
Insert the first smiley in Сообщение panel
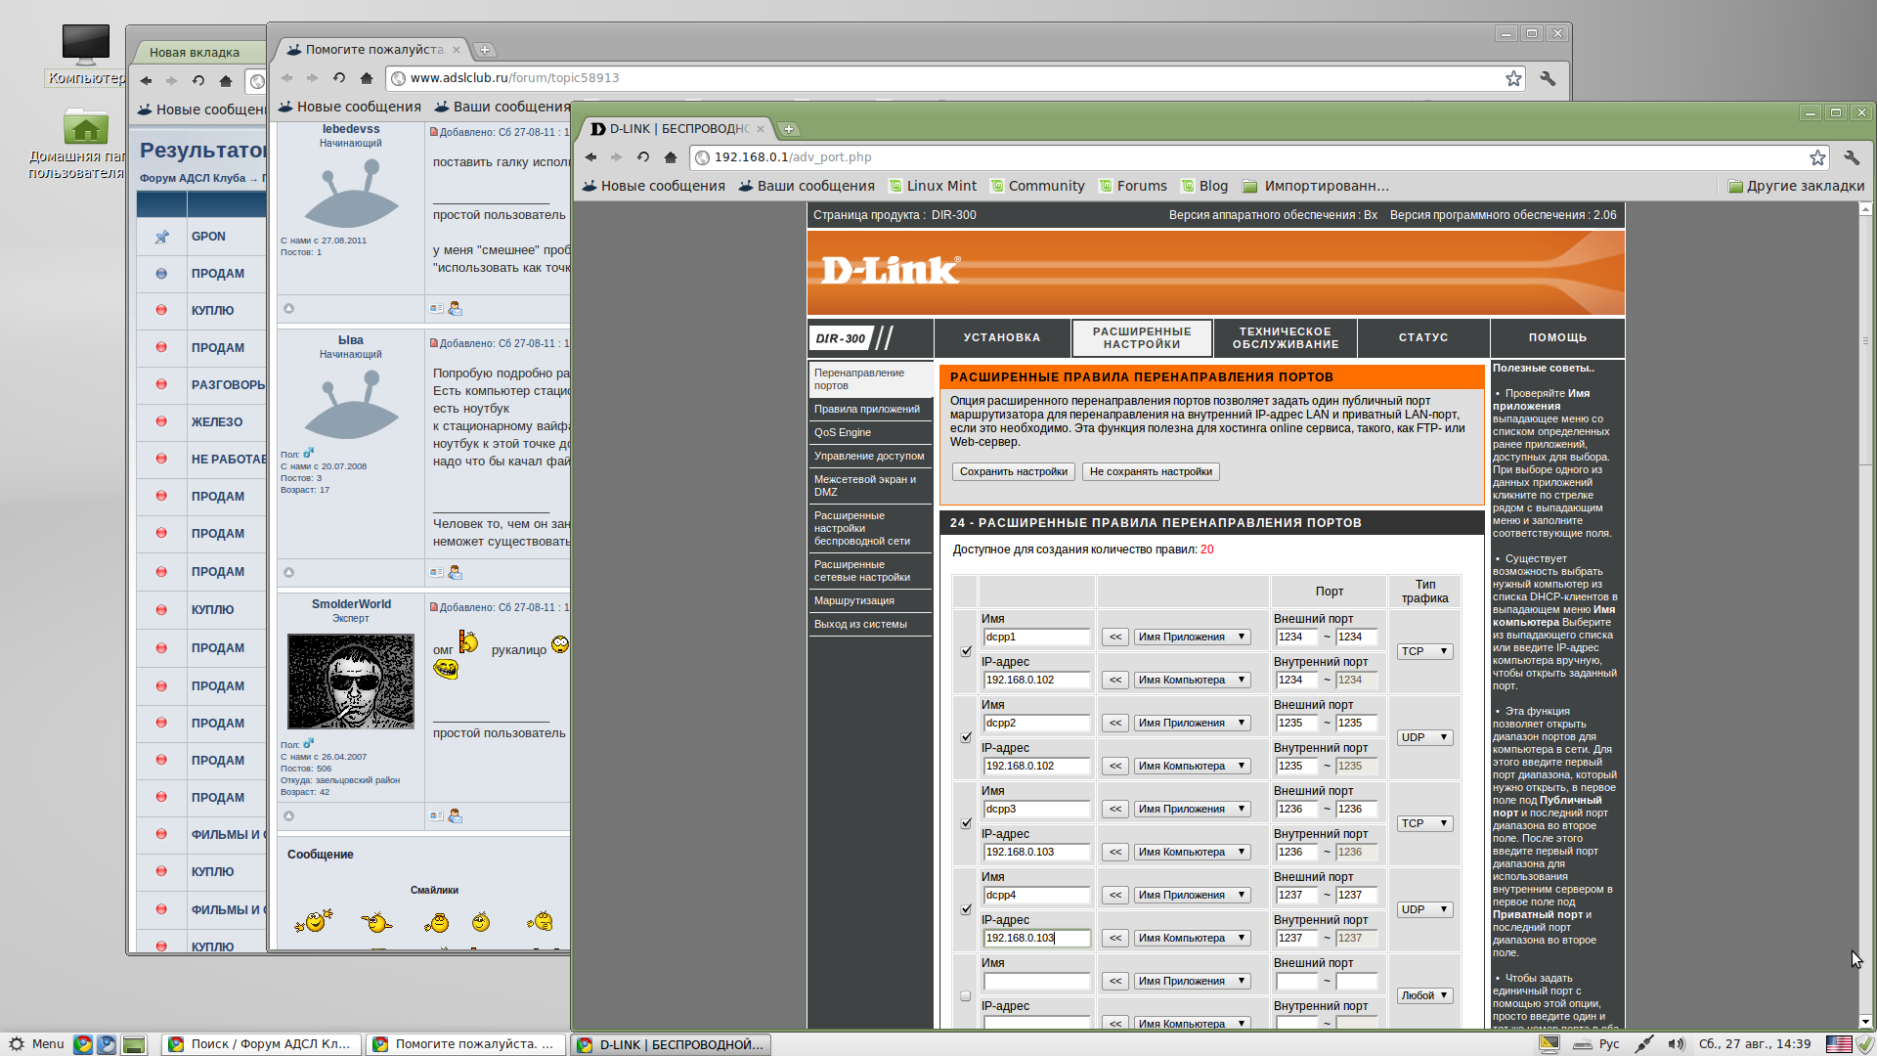pos(314,921)
